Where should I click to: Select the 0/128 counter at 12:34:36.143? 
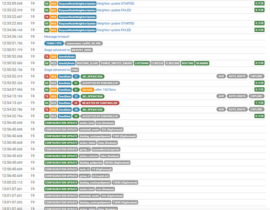pyautogui.click(x=260, y=30)
